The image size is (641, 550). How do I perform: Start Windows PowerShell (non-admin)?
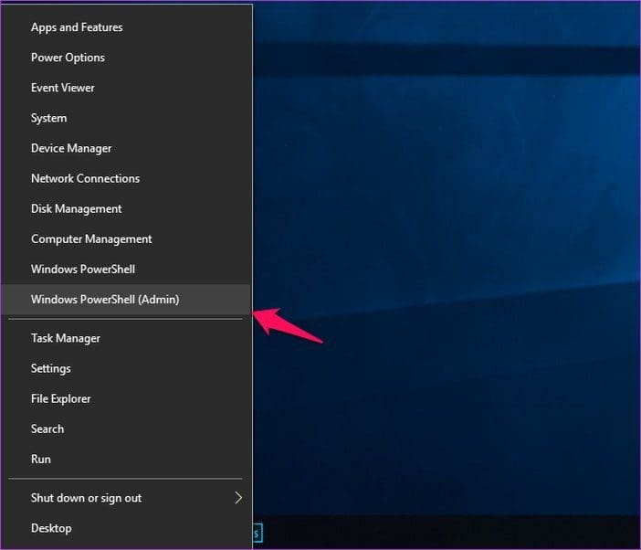pos(126,270)
